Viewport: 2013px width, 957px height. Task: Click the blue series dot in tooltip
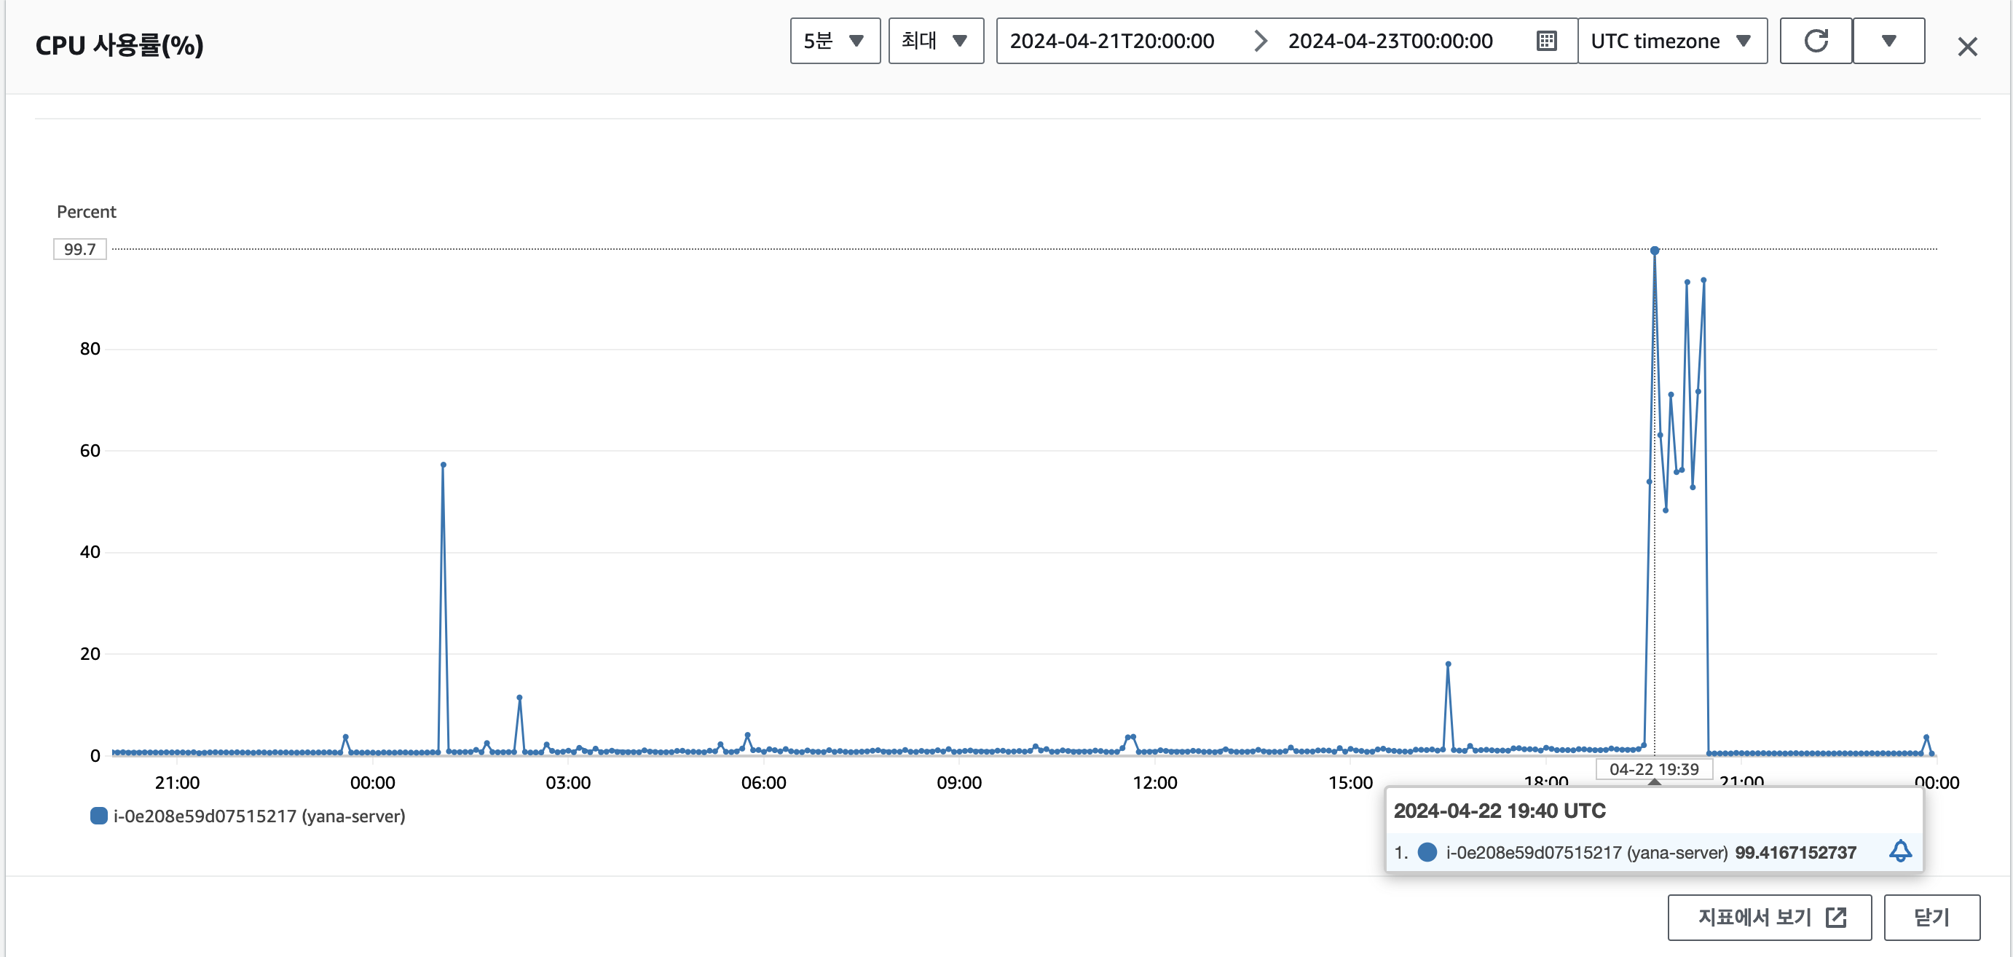pyautogui.click(x=1427, y=851)
